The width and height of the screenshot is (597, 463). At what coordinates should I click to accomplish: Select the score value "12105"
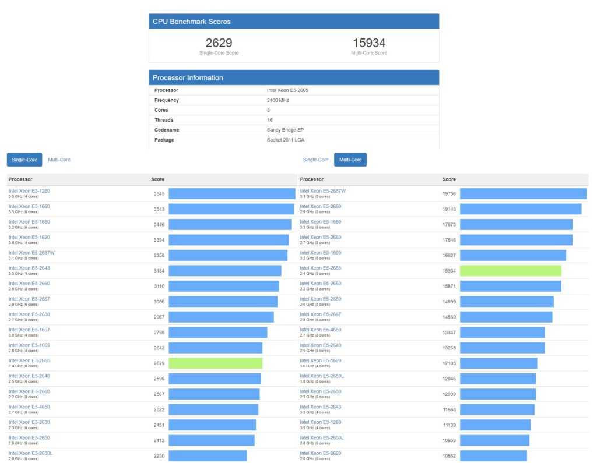(x=449, y=363)
